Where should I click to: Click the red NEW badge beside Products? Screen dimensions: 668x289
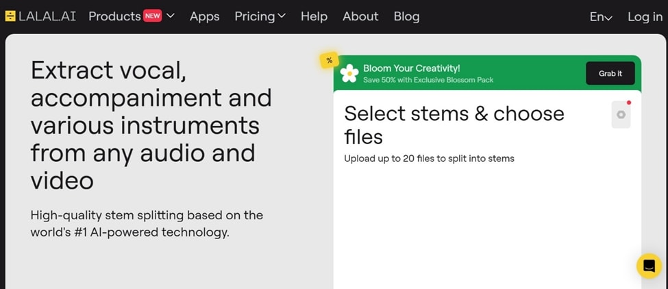[153, 16]
